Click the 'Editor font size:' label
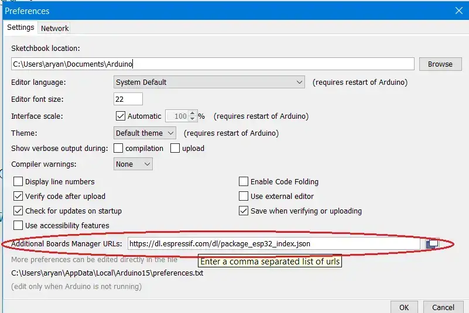Screen dimensions: 469x313 (37, 99)
